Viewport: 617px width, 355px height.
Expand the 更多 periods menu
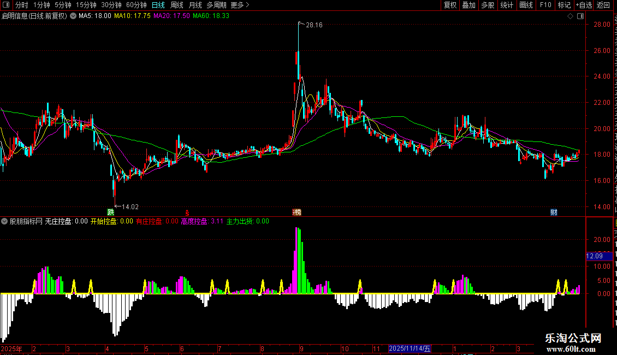[x=240, y=5]
